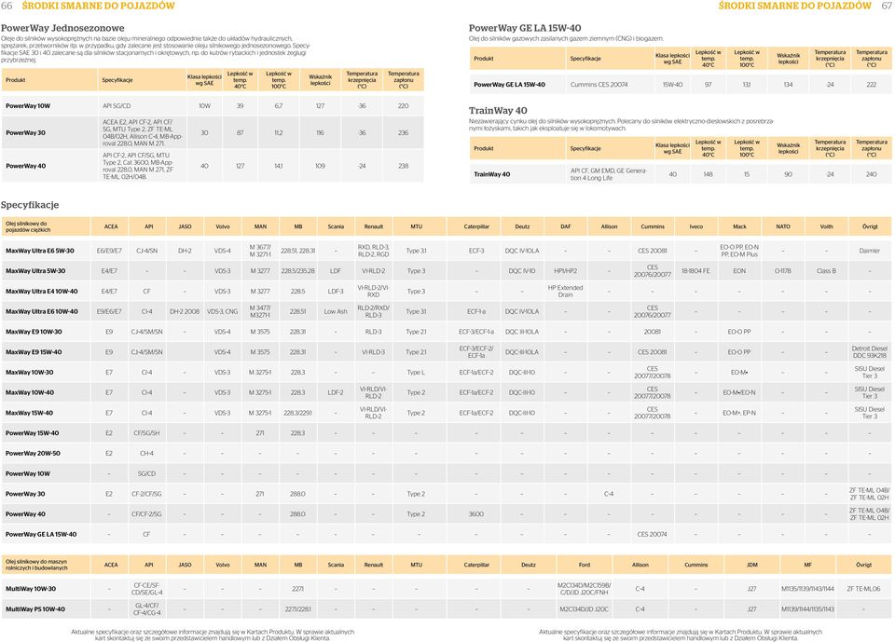Click the 'ZF TE-ML06' cell

pos(863,589)
